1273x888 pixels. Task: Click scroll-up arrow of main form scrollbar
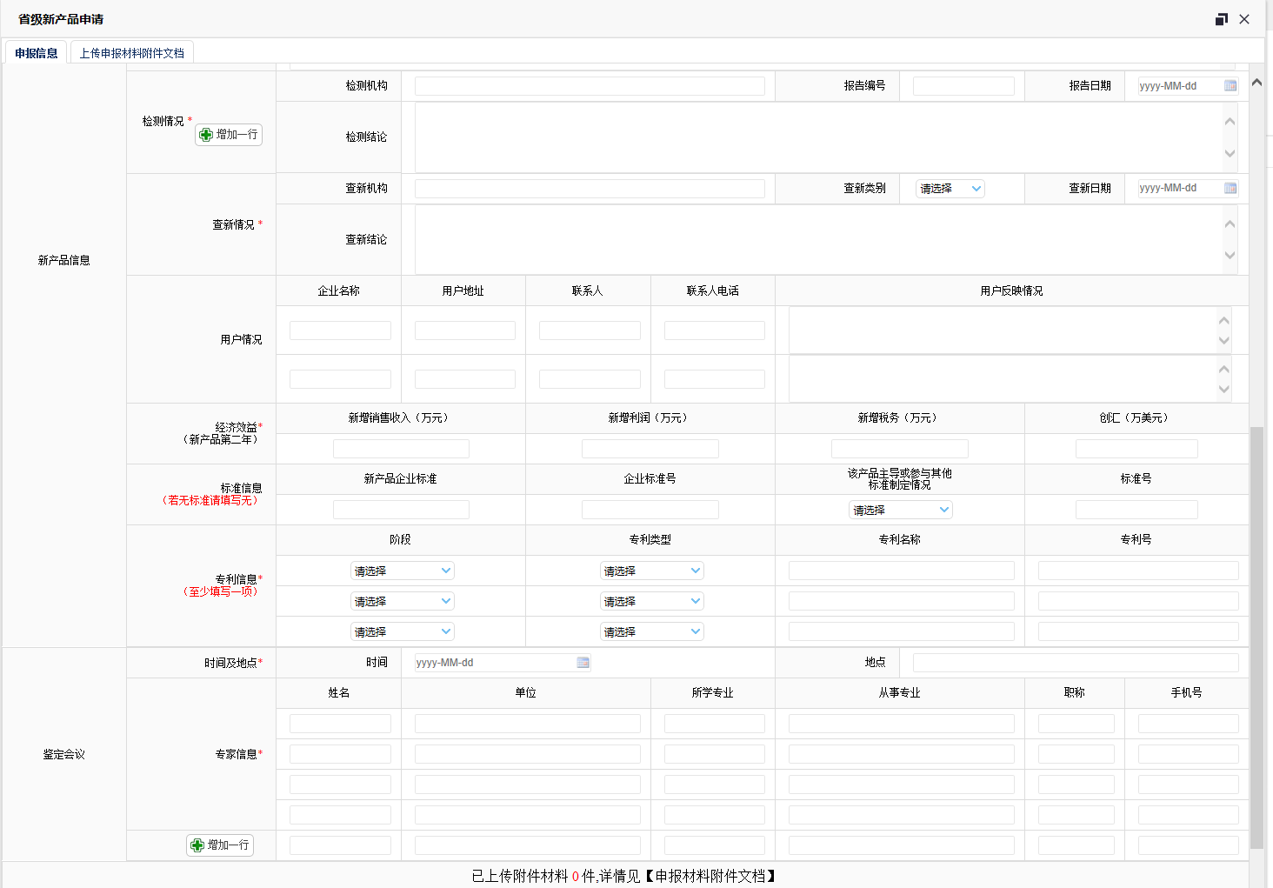coord(1256,82)
